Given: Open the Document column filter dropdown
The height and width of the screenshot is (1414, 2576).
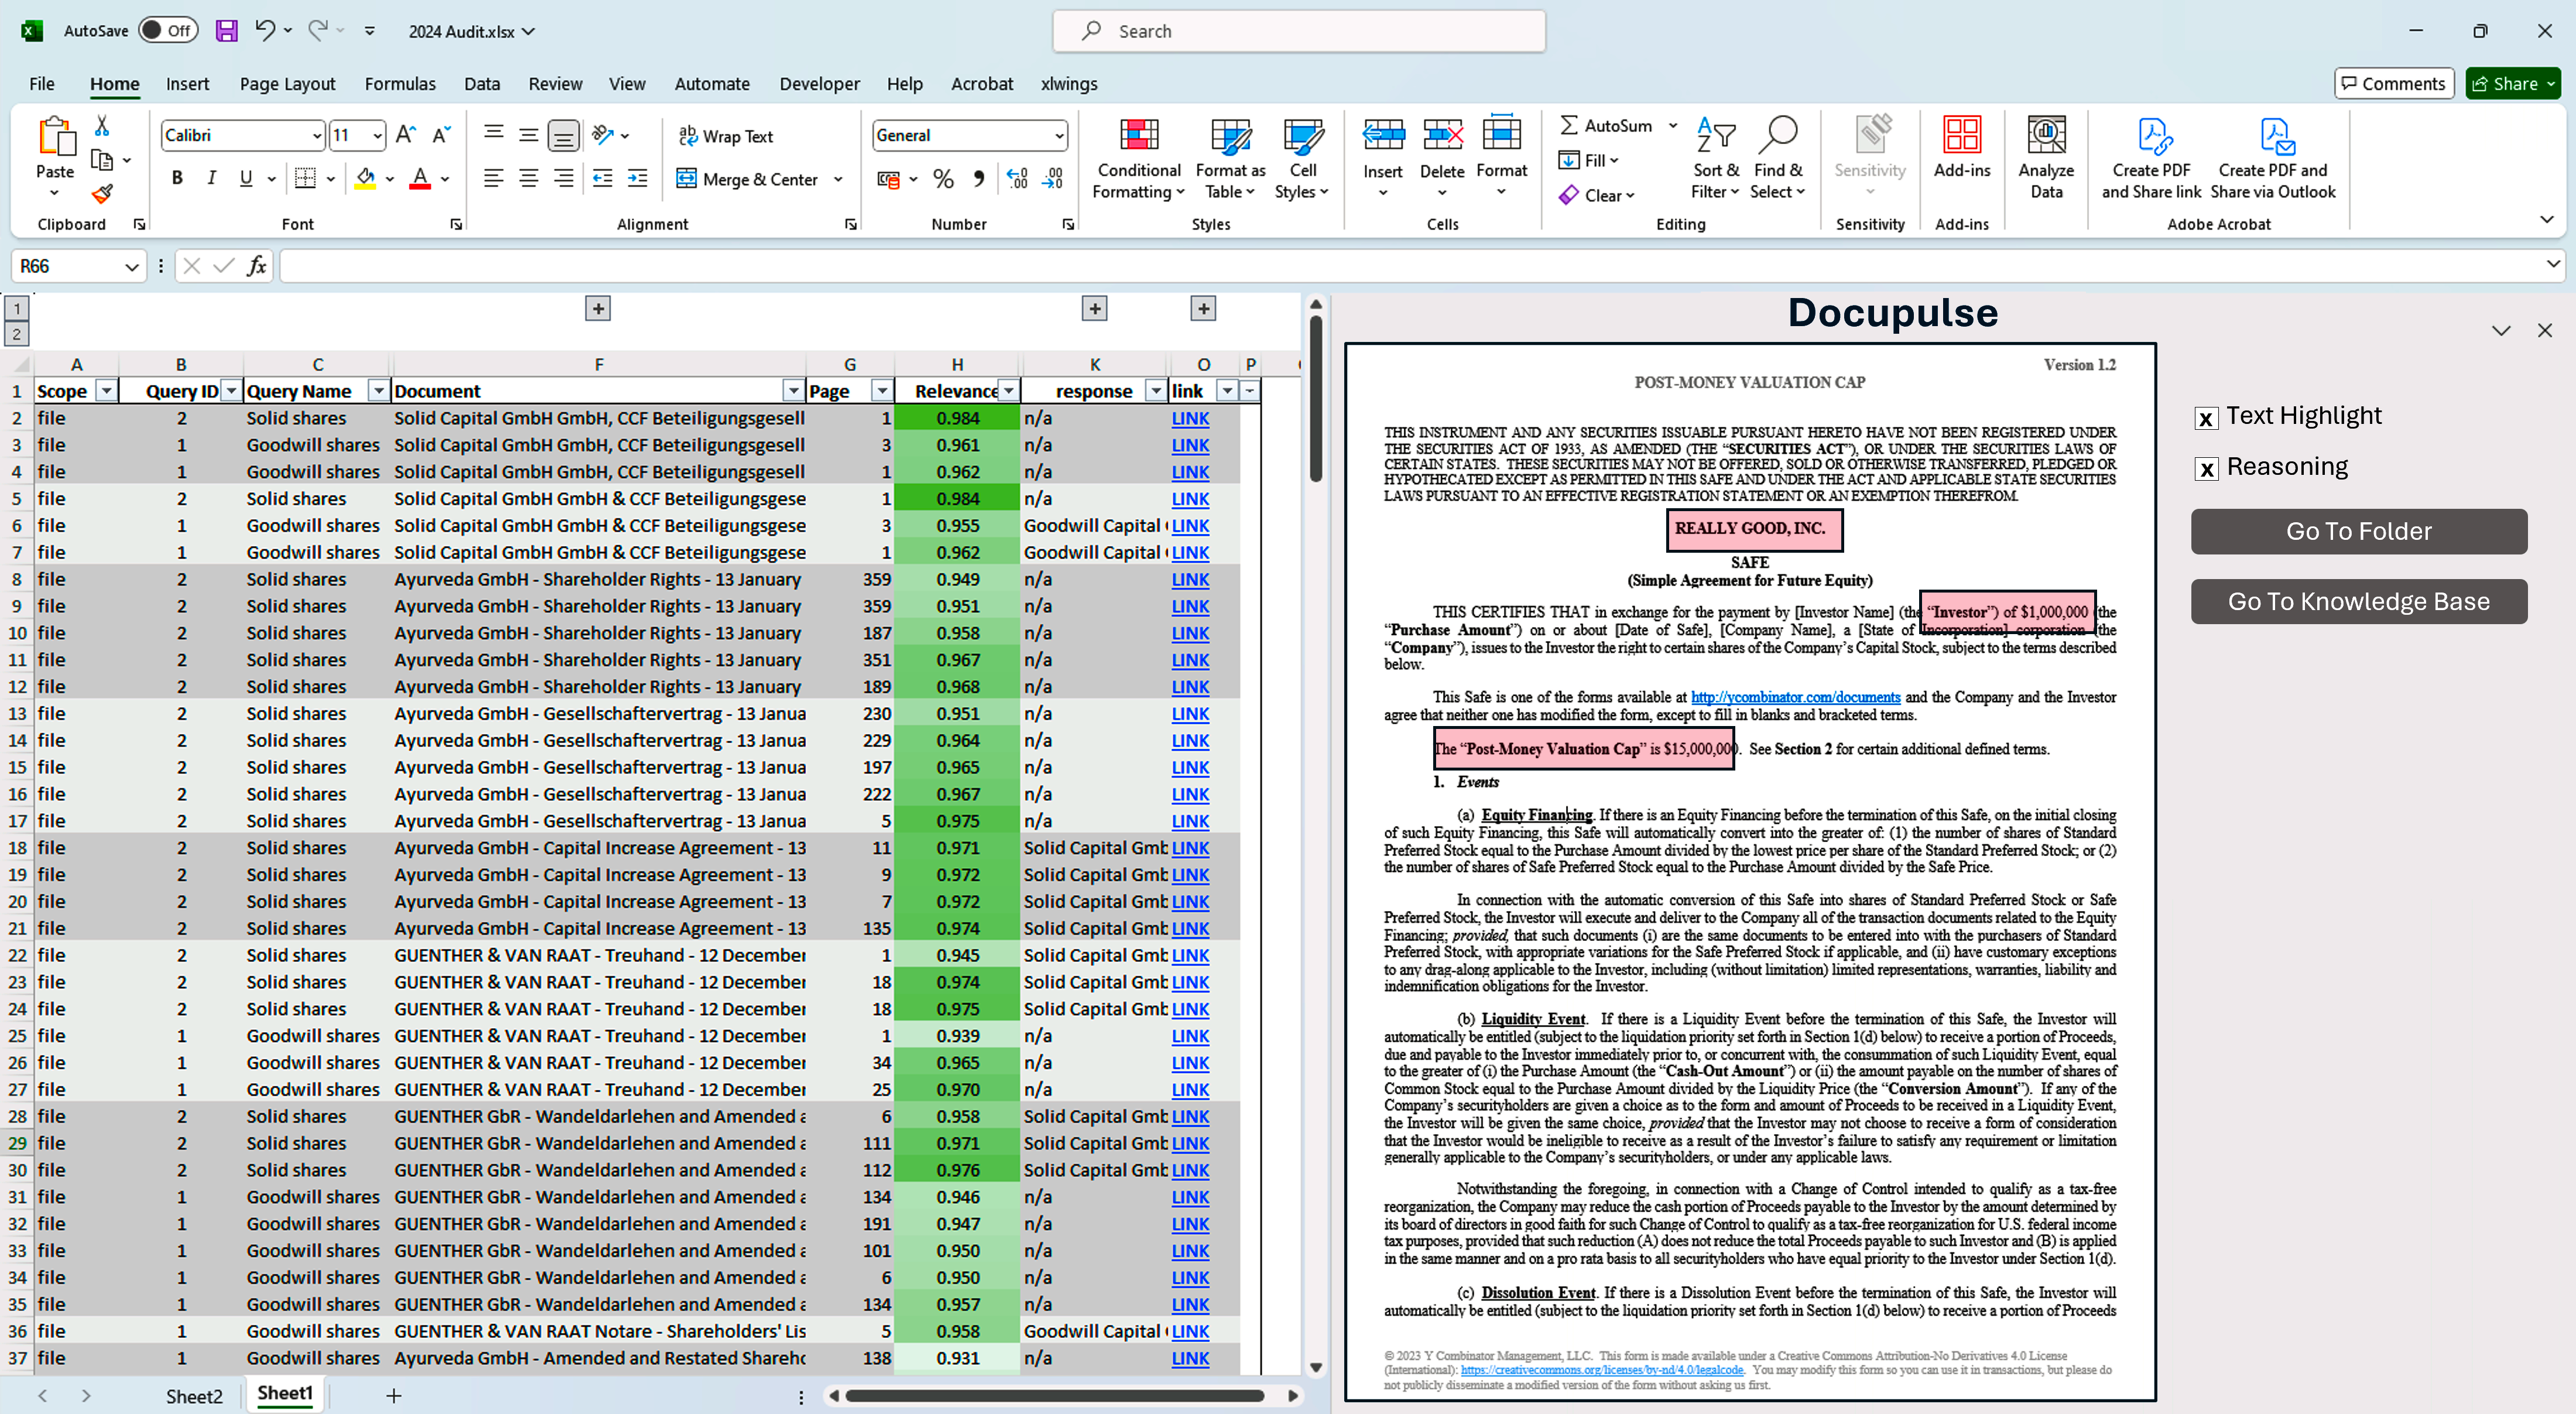Looking at the screenshot, I should click(x=793, y=391).
